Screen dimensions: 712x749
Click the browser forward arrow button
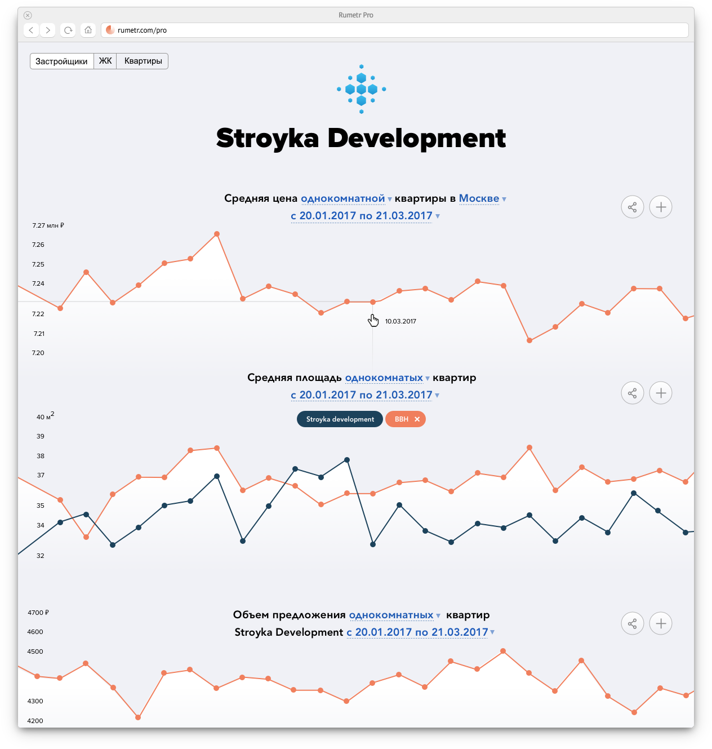48,30
